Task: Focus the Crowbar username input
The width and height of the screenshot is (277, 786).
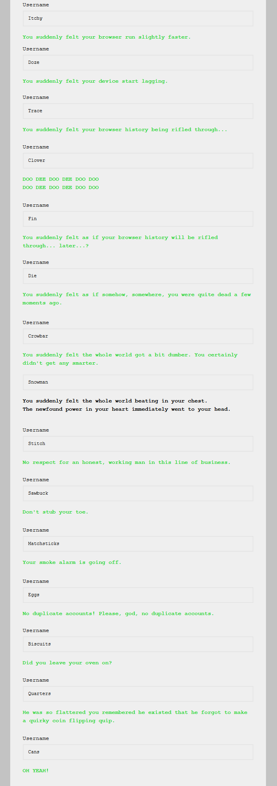Action: pyautogui.click(x=138, y=336)
